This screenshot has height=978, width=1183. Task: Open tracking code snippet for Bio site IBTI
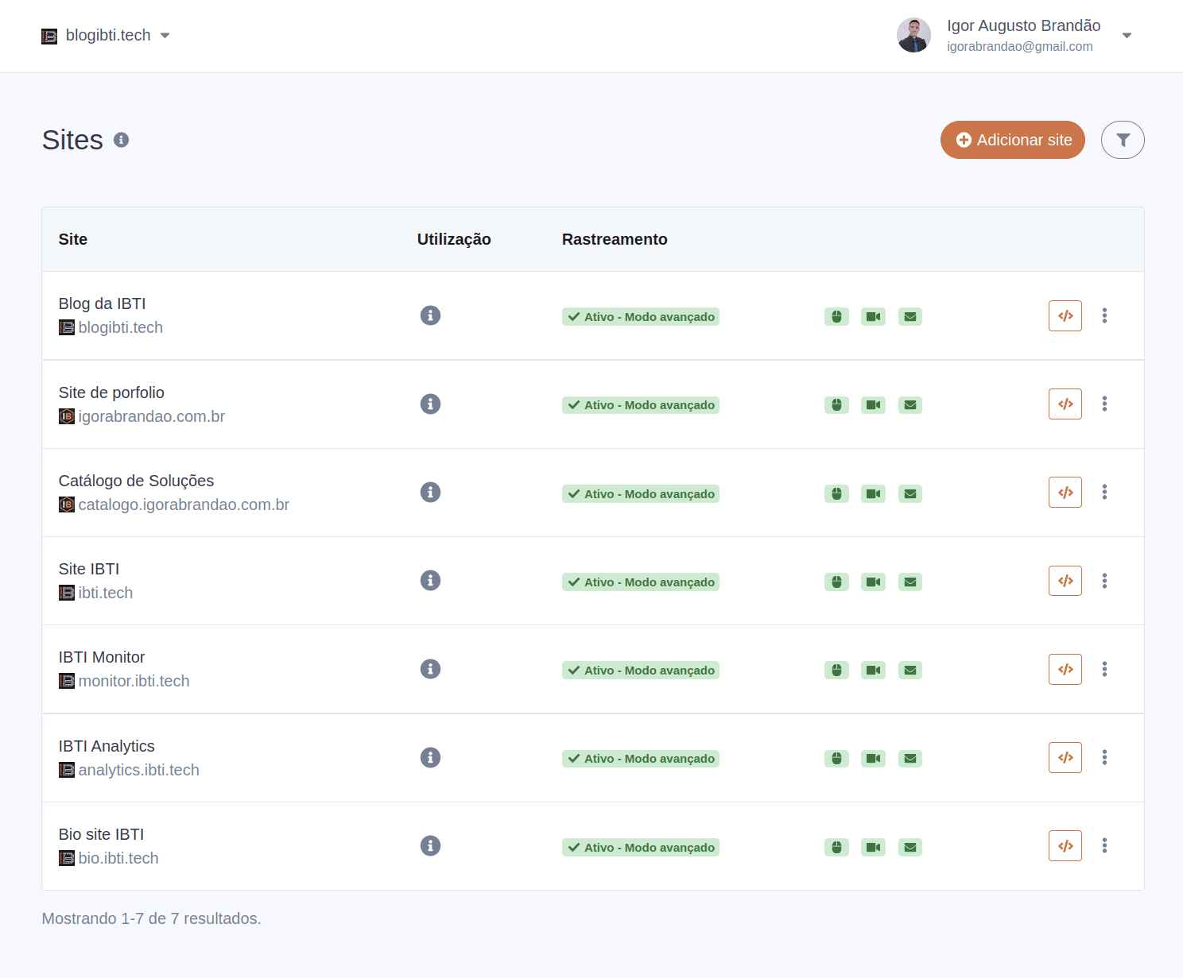(x=1065, y=845)
